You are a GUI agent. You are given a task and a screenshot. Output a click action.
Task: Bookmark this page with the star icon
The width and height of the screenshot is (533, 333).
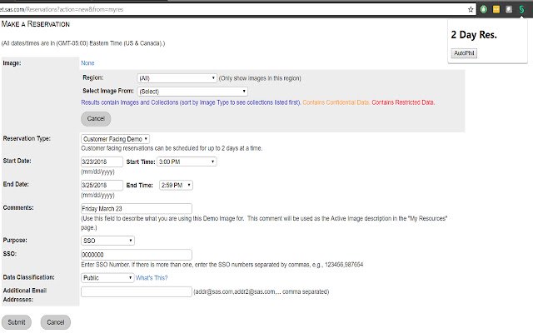(x=471, y=9)
